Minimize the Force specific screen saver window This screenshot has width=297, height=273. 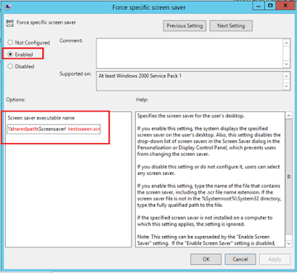pyautogui.click(x=258, y=6)
